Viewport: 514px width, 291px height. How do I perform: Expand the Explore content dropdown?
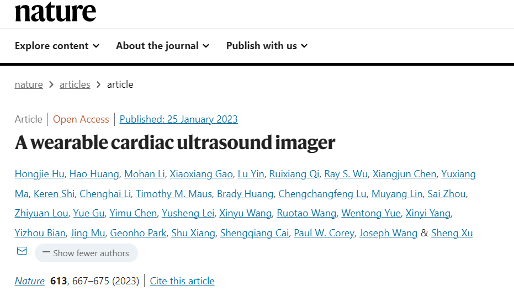pyautogui.click(x=57, y=45)
